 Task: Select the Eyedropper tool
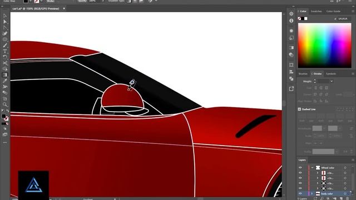point(5,81)
